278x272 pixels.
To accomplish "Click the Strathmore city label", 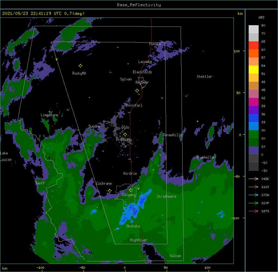I will coord(166,196).
